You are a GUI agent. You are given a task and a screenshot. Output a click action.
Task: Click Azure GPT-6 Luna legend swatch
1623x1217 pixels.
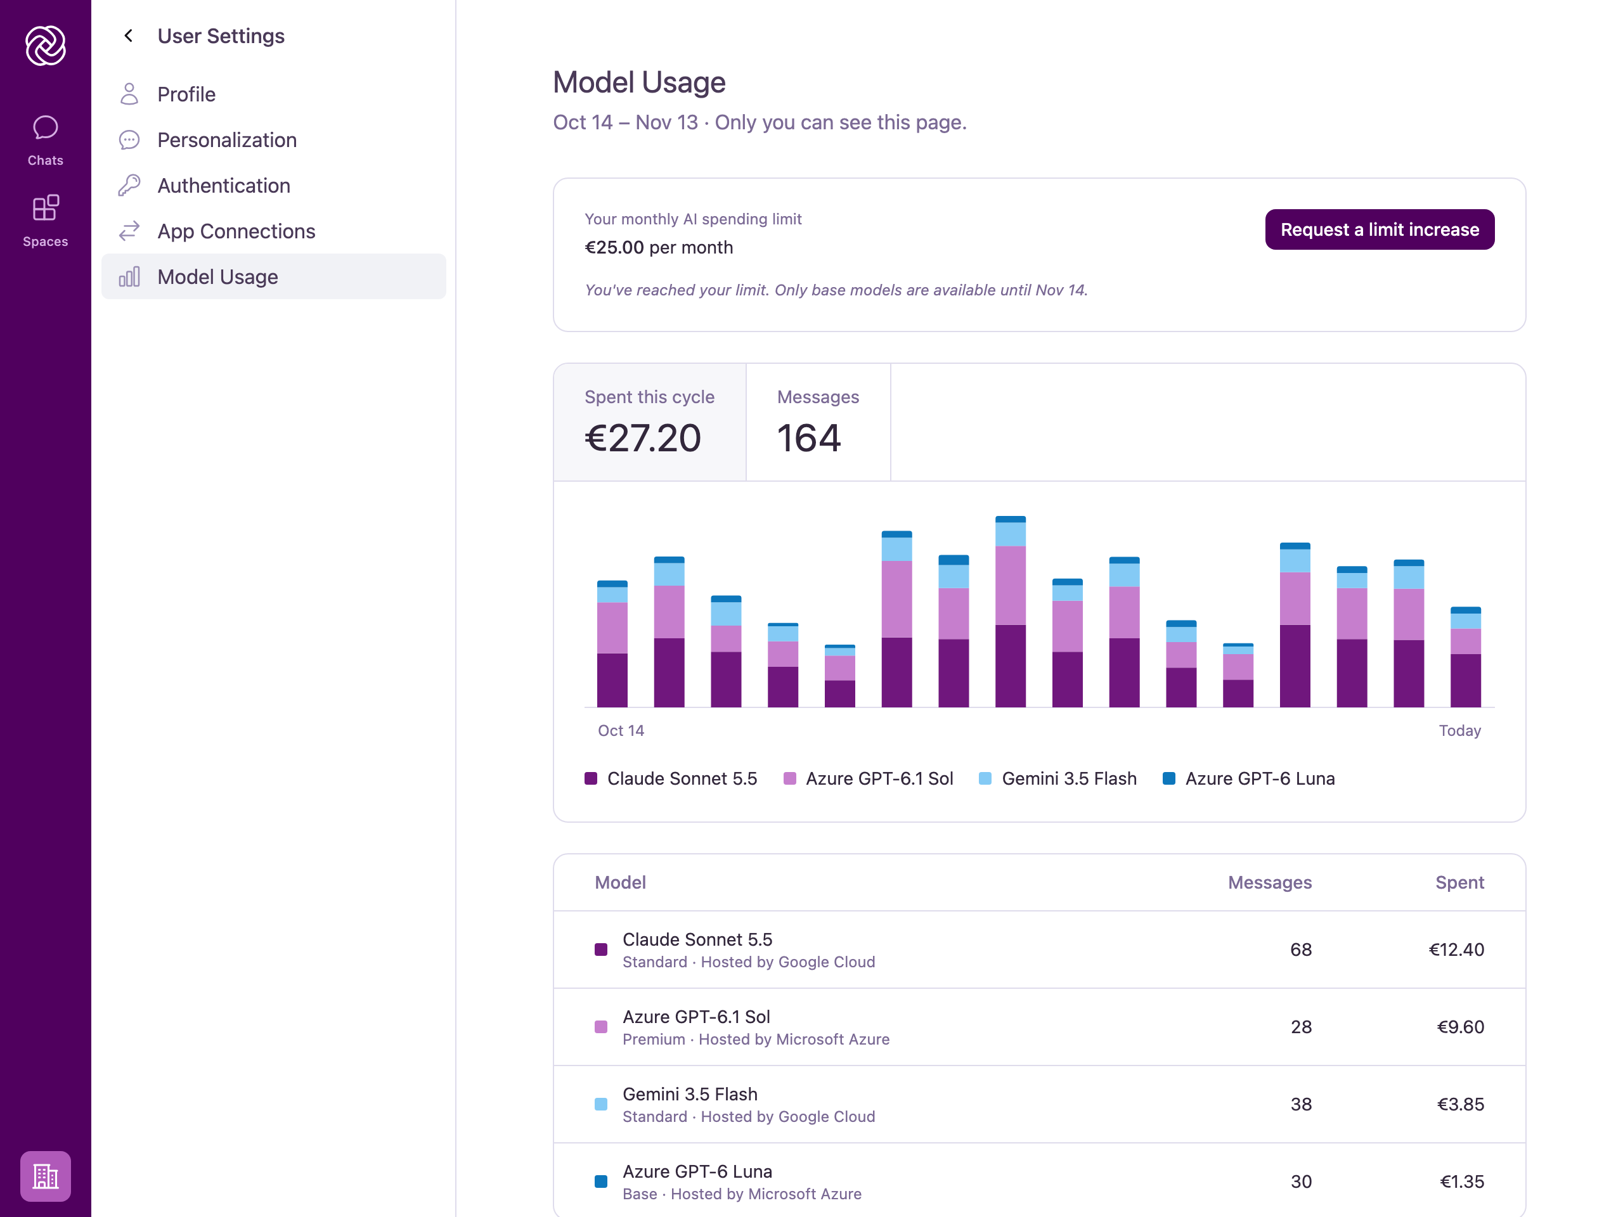[1169, 778]
